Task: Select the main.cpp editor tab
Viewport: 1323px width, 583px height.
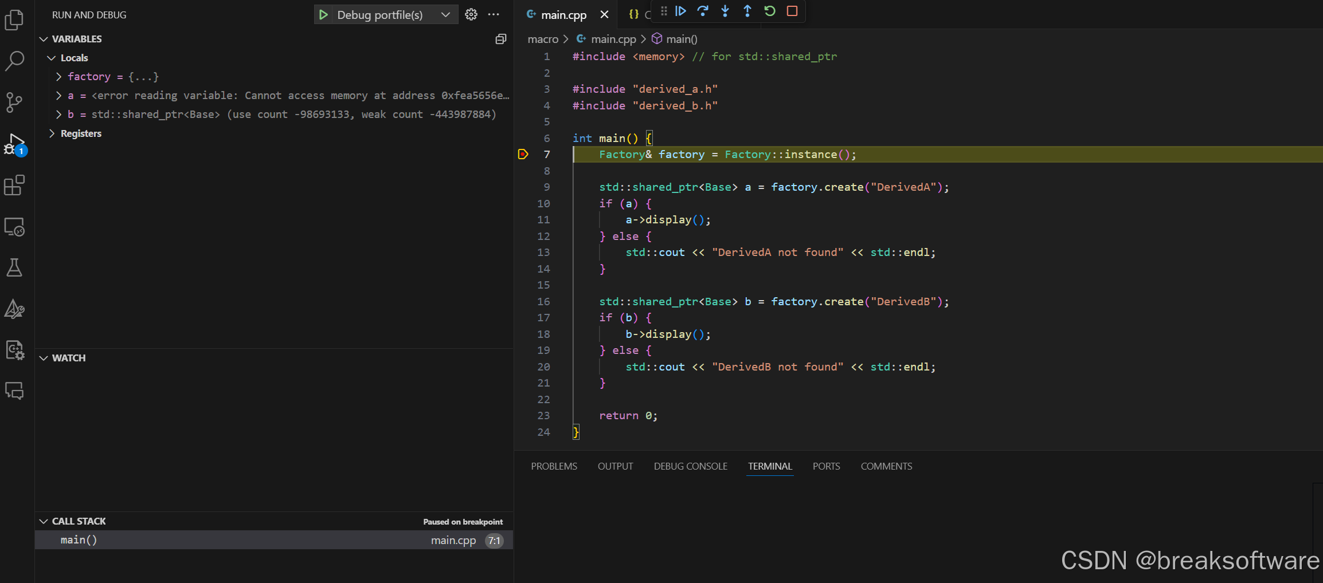Action: (563, 15)
